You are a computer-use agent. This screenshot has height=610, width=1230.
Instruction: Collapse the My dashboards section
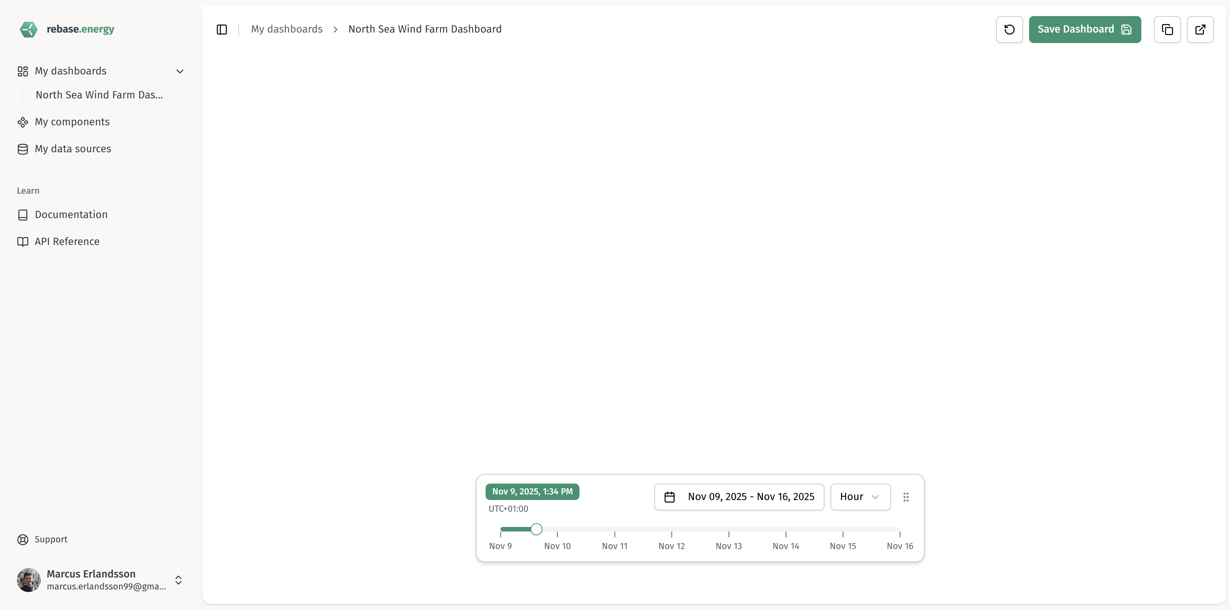tap(180, 71)
